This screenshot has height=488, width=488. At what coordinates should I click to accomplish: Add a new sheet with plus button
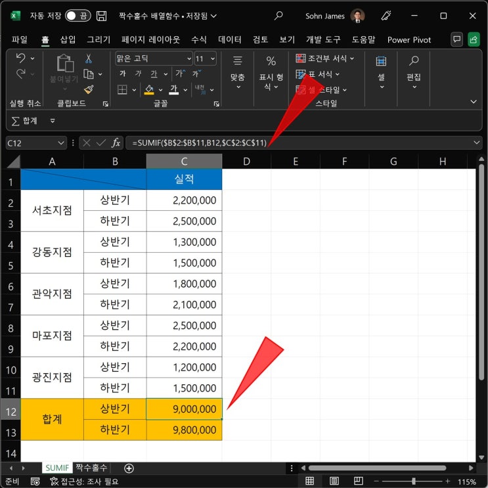click(x=129, y=468)
